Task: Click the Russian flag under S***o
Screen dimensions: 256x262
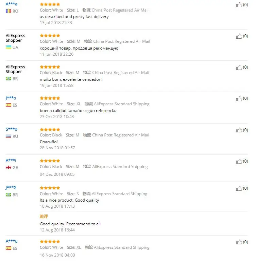Action: [x=8, y=136]
